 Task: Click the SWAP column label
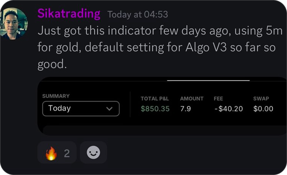point(261,99)
